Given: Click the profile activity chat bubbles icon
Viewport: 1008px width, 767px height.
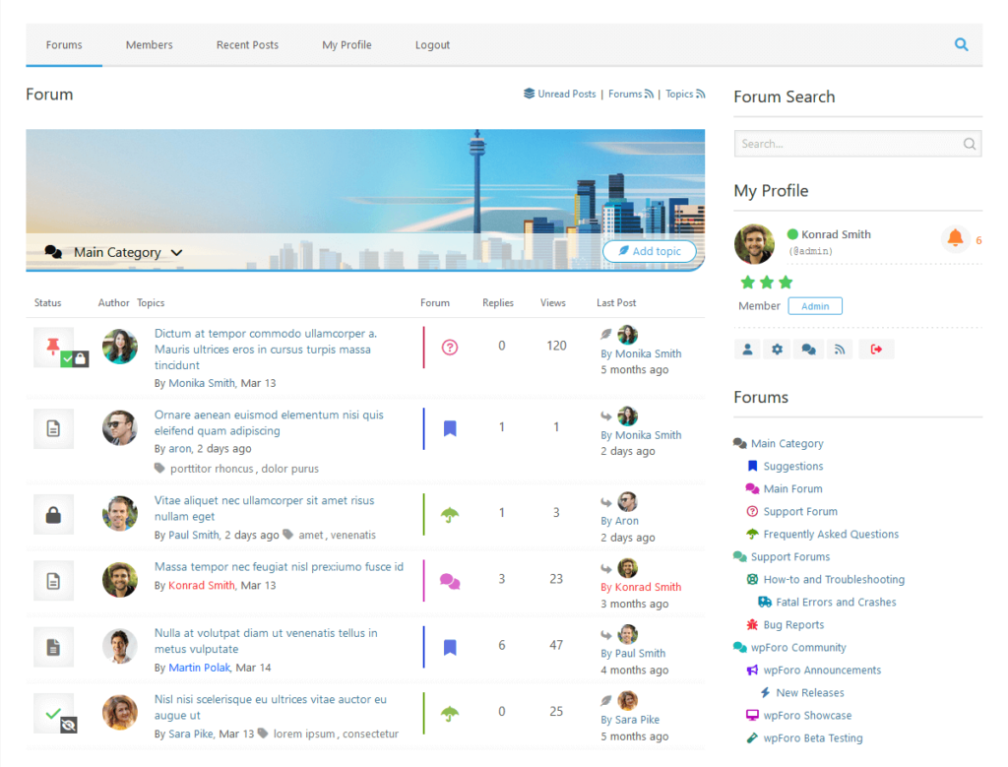Looking at the screenshot, I should (809, 350).
